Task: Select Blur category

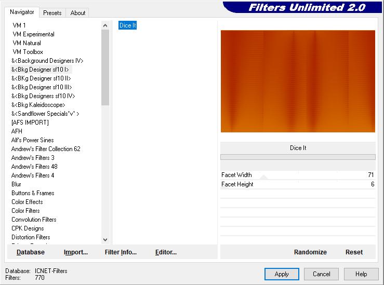Action: (x=16, y=184)
